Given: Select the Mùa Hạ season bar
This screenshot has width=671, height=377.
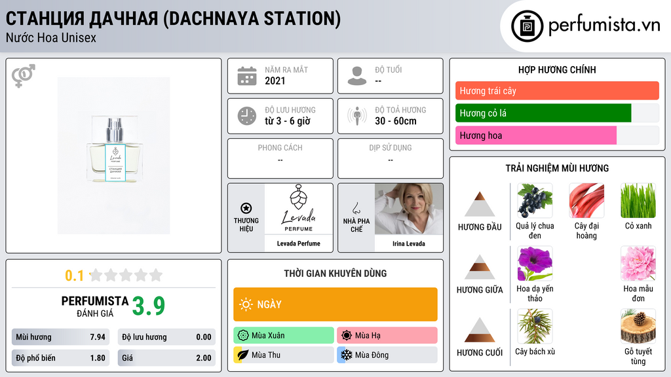Looking at the screenshot, I should pos(387,335).
